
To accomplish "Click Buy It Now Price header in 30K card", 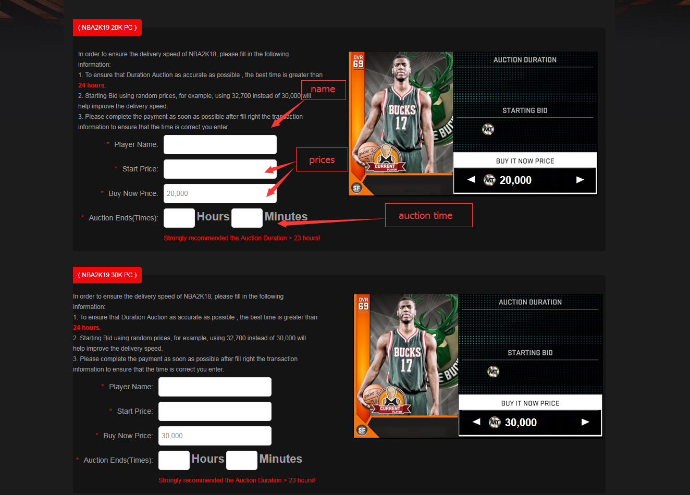I will [x=530, y=403].
